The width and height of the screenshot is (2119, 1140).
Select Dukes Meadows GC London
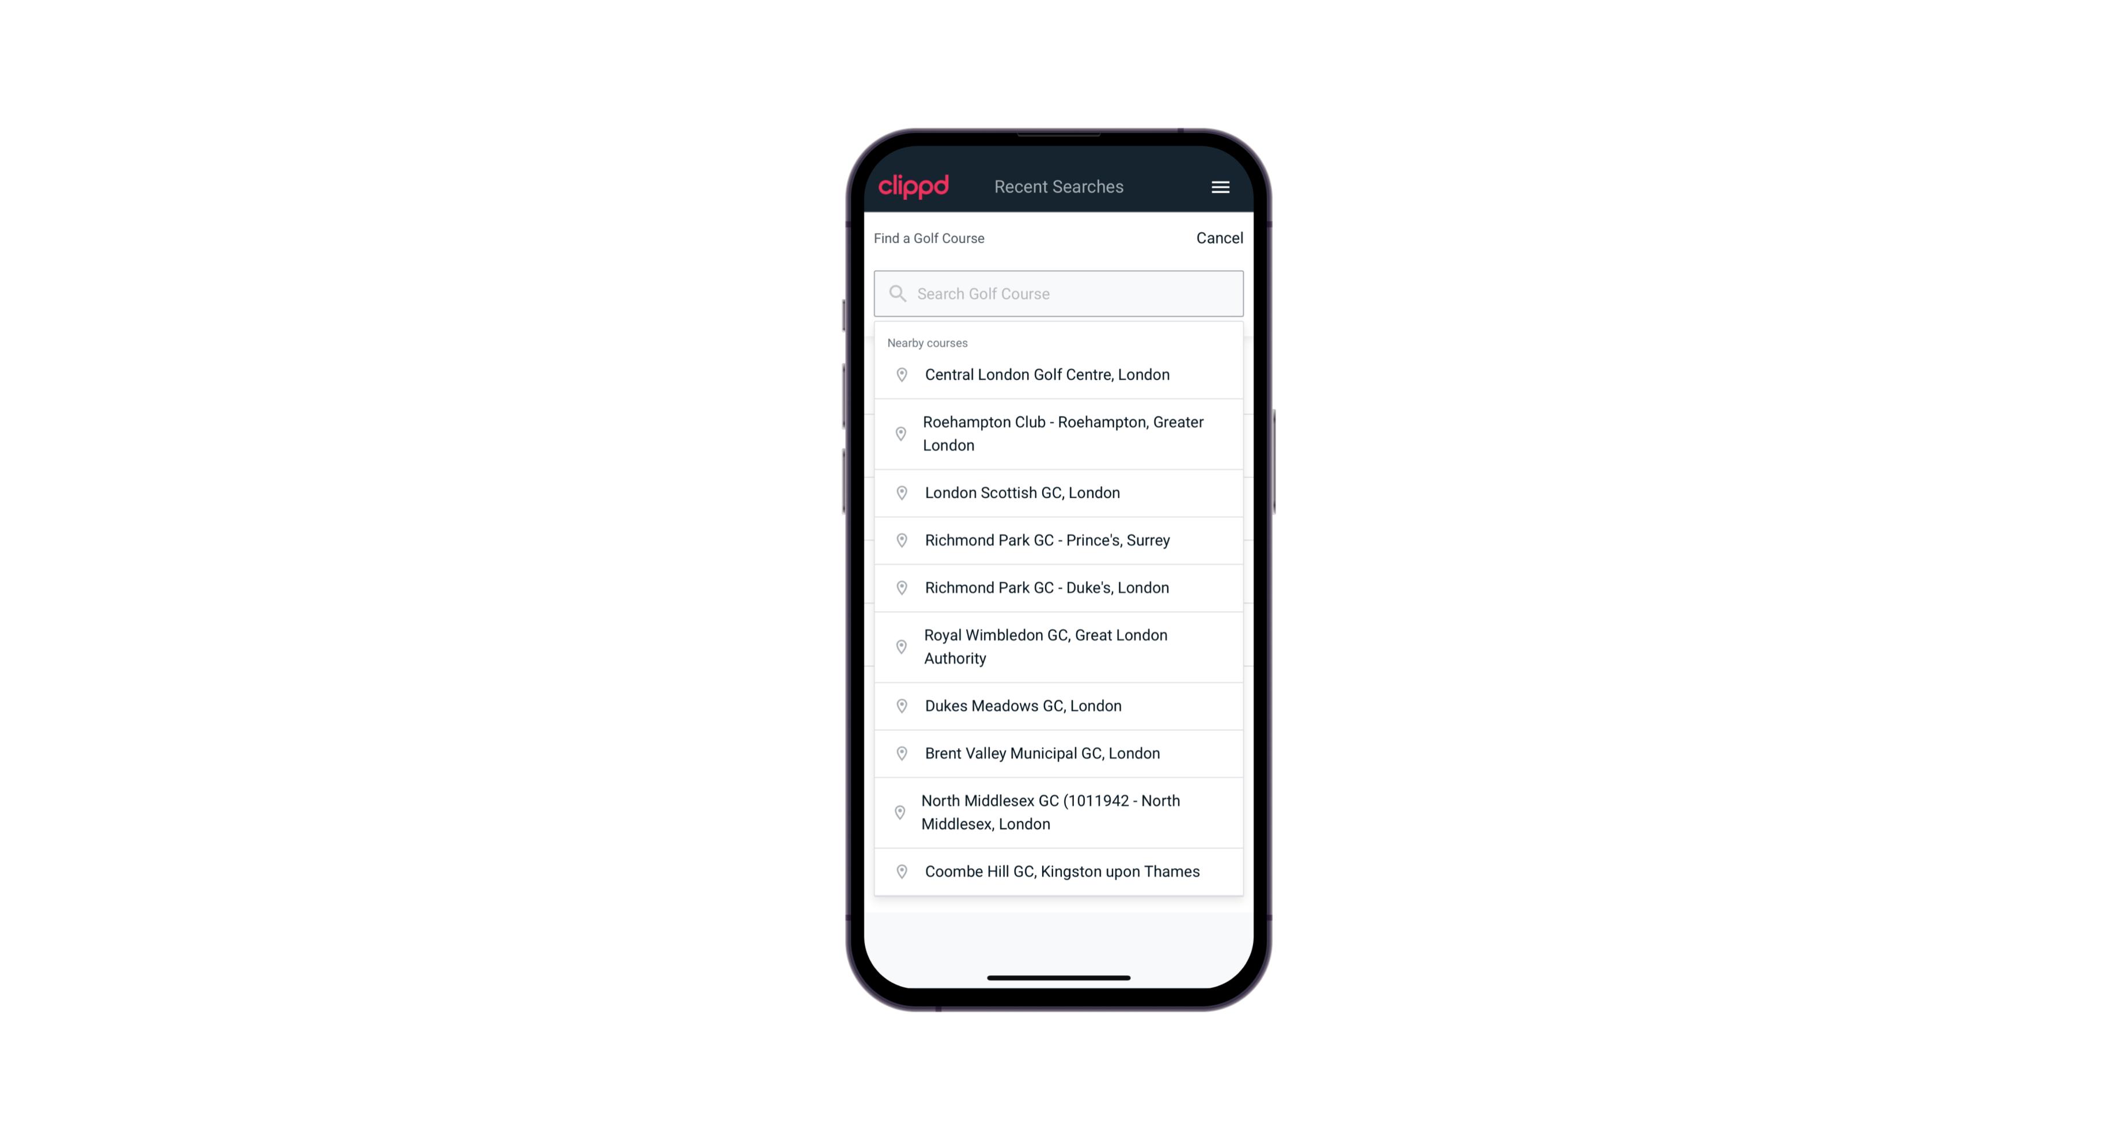point(1058,705)
